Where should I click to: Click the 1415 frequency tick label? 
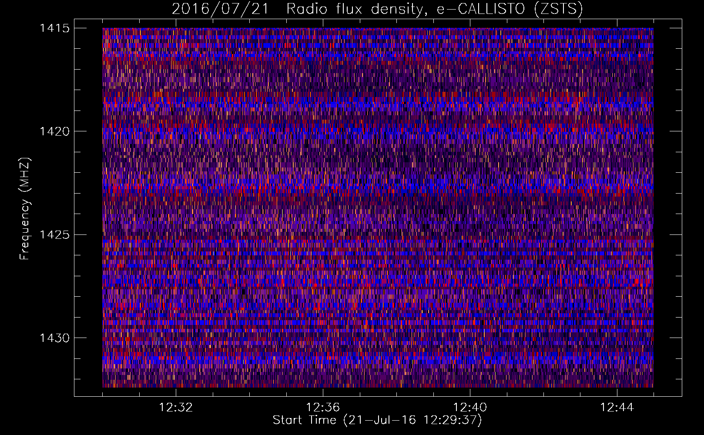54,28
